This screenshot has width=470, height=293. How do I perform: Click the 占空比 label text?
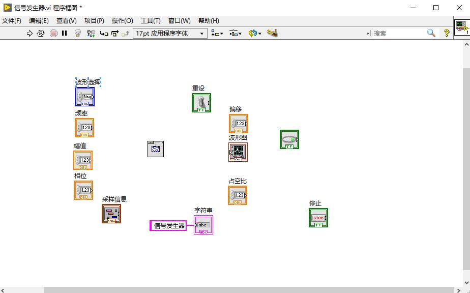tap(238, 181)
